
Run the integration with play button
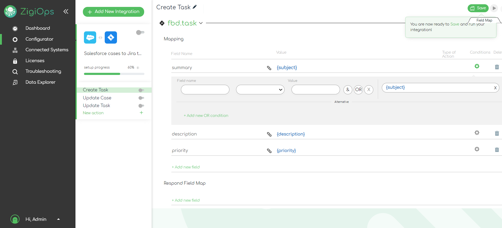[494, 8]
